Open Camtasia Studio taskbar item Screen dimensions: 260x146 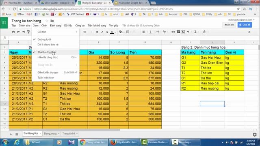click(154, 142)
